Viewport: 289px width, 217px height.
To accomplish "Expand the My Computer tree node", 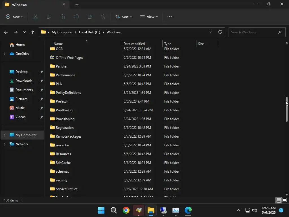I will pyautogui.click(x=5, y=135).
